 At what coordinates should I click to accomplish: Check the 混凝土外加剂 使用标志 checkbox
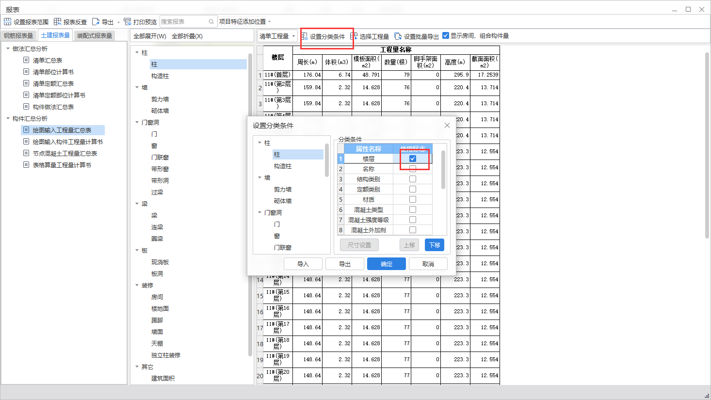point(413,230)
